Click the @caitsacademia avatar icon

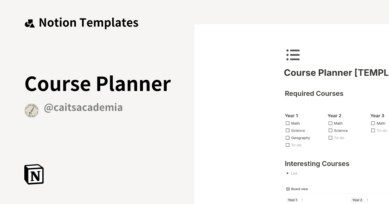(x=31, y=110)
